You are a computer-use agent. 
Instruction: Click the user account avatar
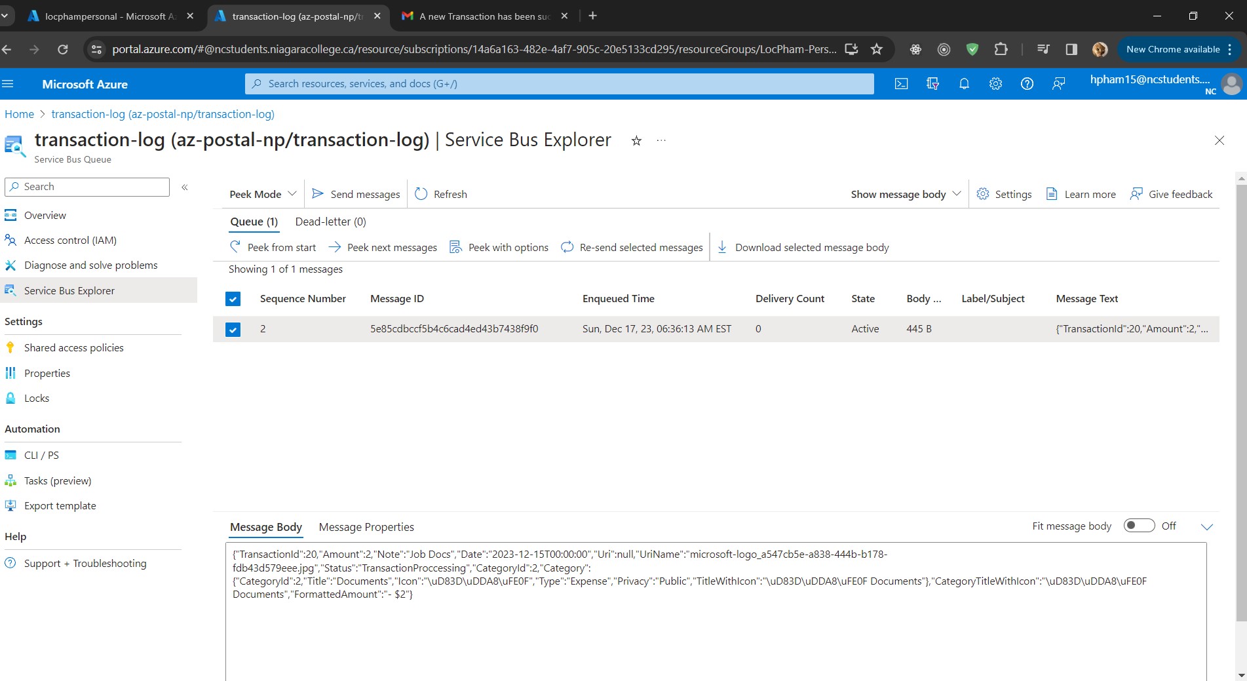[x=1232, y=84]
